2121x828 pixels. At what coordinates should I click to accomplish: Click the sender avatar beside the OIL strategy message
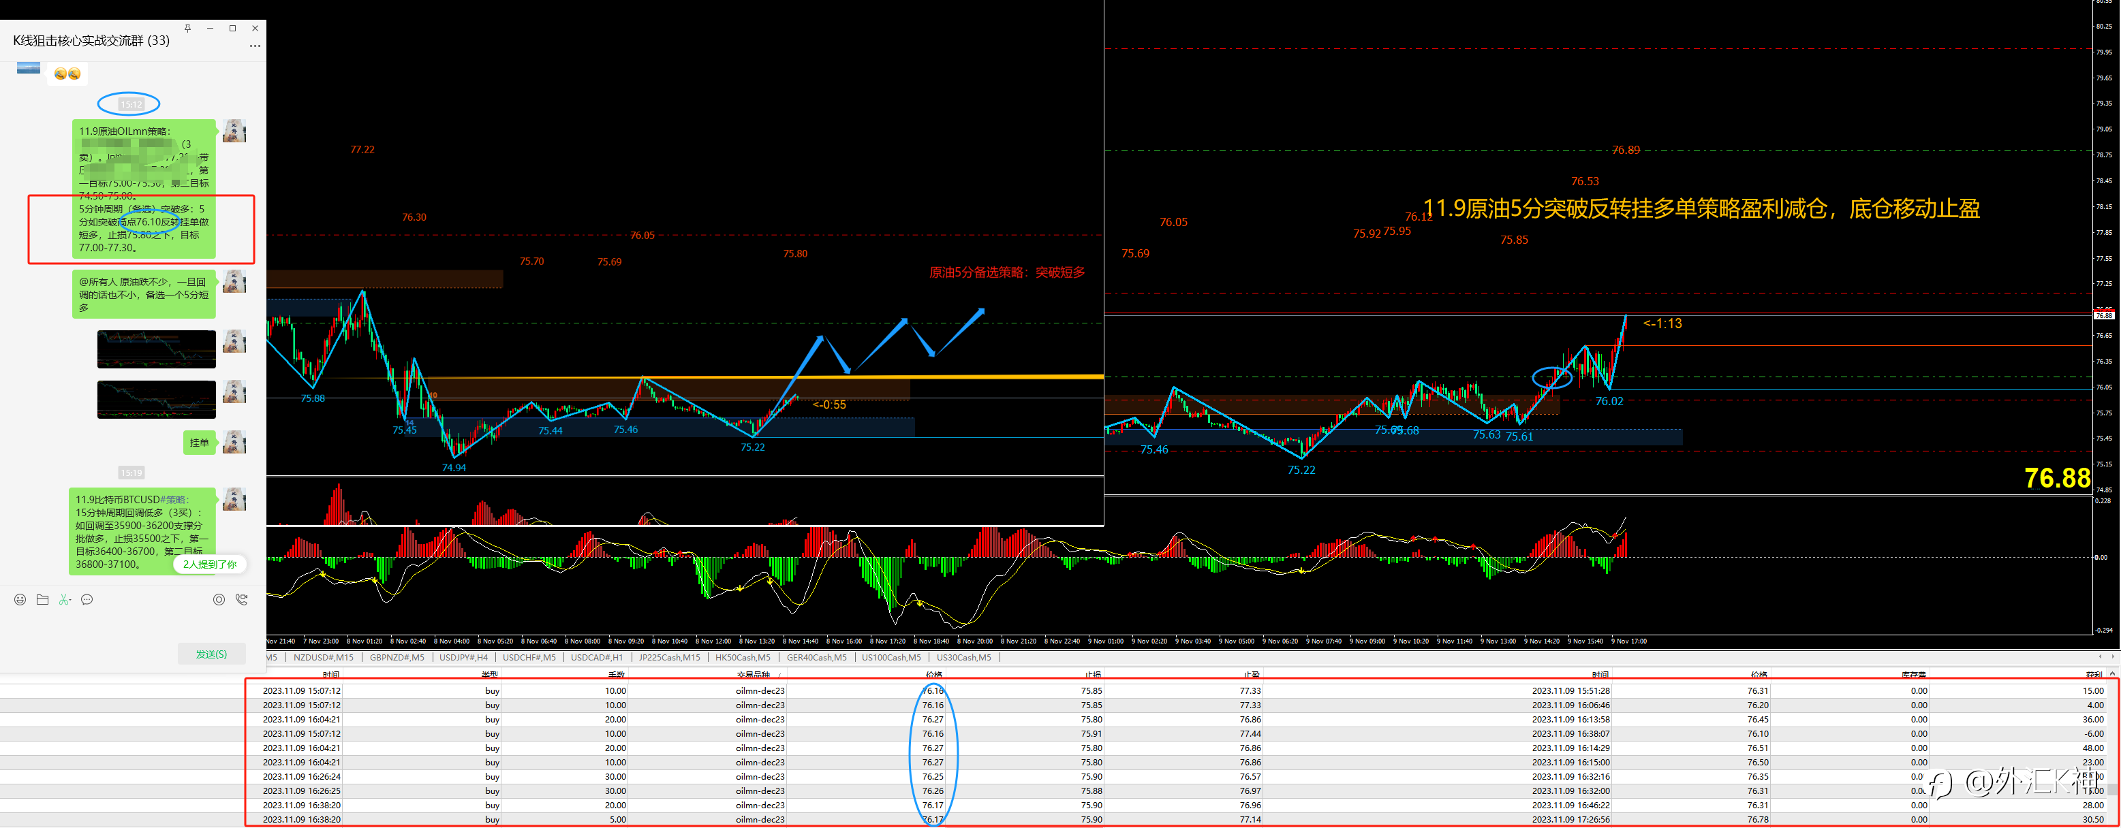[234, 131]
